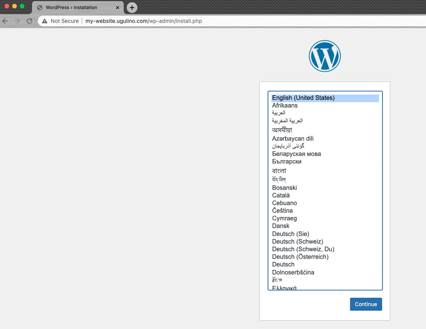Click the address bar URL

pyautogui.click(x=144, y=21)
